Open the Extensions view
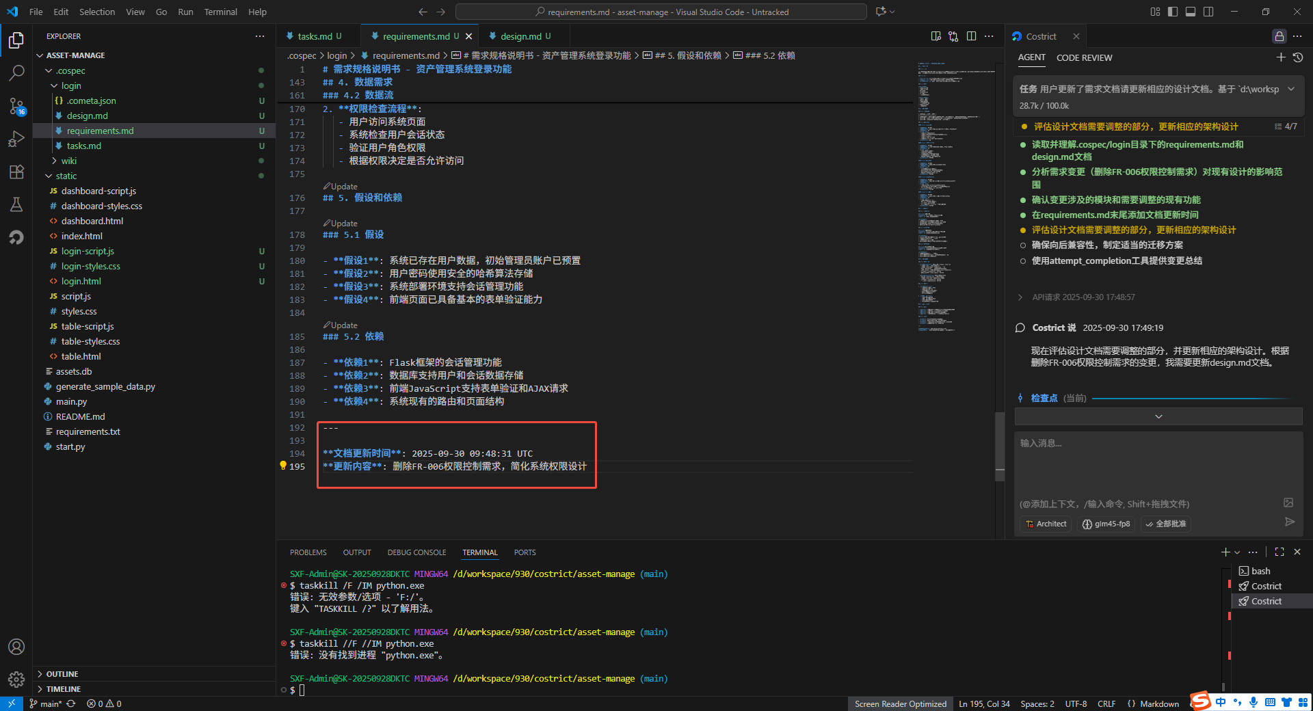 tap(16, 172)
